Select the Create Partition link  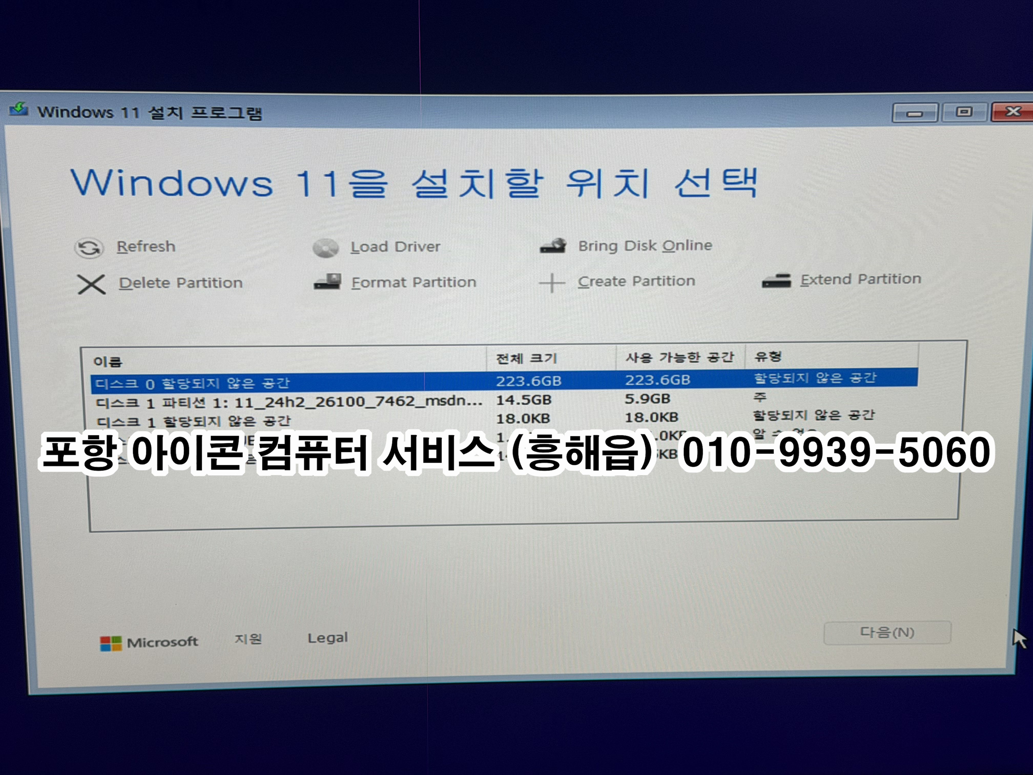point(636,281)
